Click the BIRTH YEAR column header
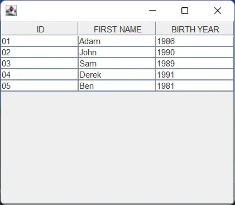This screenshot has height=205, width=235. click(x=195, y=28)
